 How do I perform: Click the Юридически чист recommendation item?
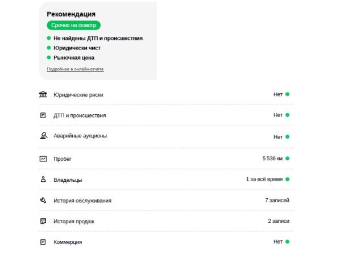click(74, 48)
